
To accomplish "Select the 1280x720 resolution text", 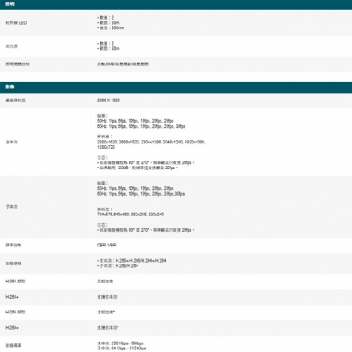I will click(106, 147).
